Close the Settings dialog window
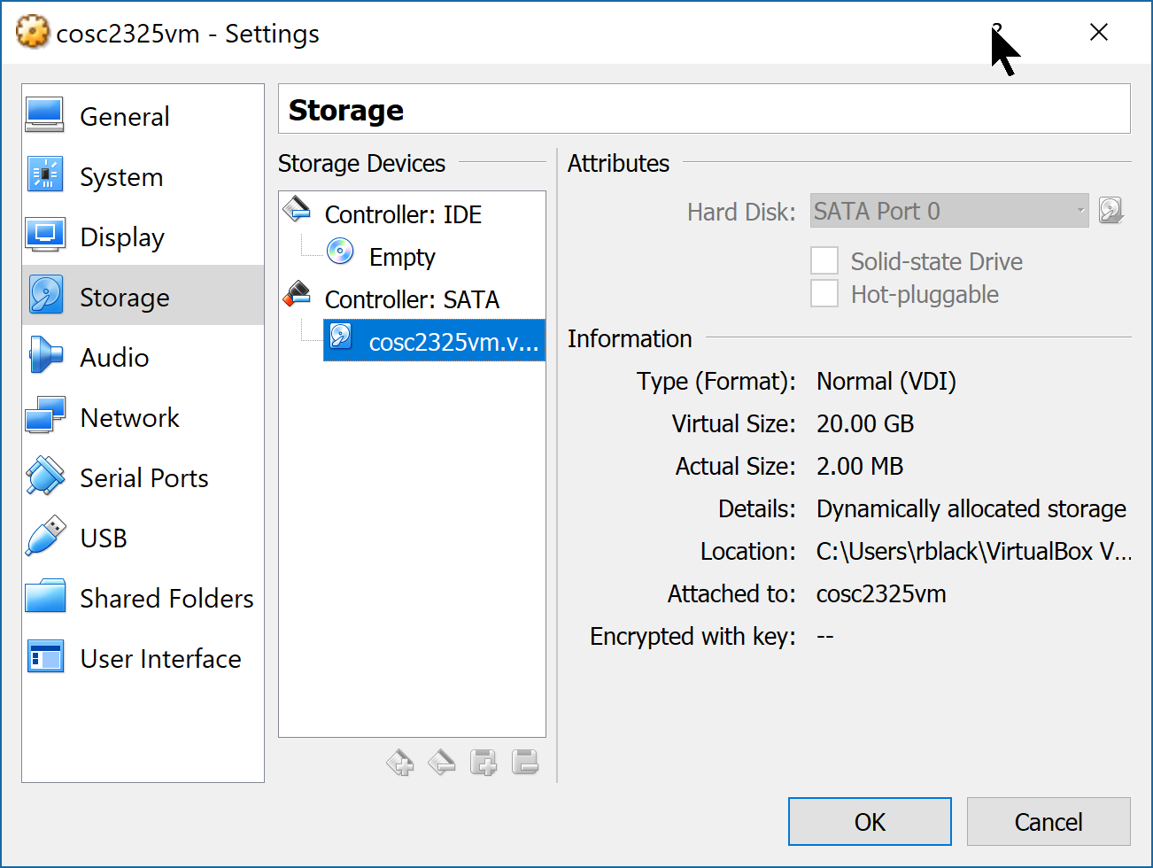This screenshot has width=1153, height=868. click(1099, 33)
